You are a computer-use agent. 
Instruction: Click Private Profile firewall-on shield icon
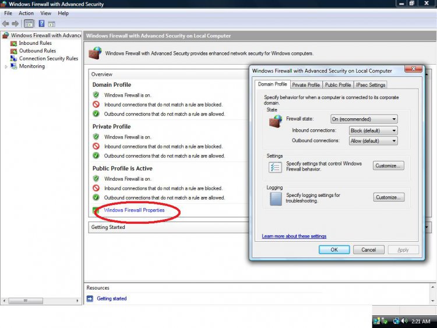(96, 137)
